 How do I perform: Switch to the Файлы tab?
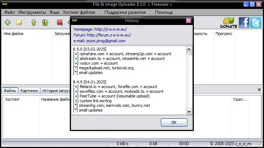(x=10, y=91)
